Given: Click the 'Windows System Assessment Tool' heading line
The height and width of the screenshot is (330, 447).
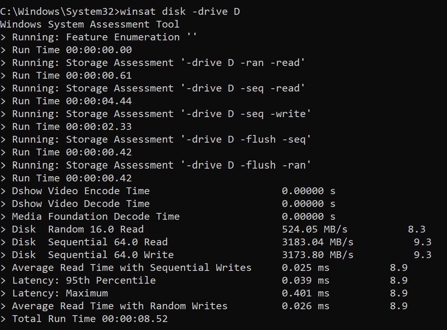Looking at the screenshot, I should click(x=90, y=24).
